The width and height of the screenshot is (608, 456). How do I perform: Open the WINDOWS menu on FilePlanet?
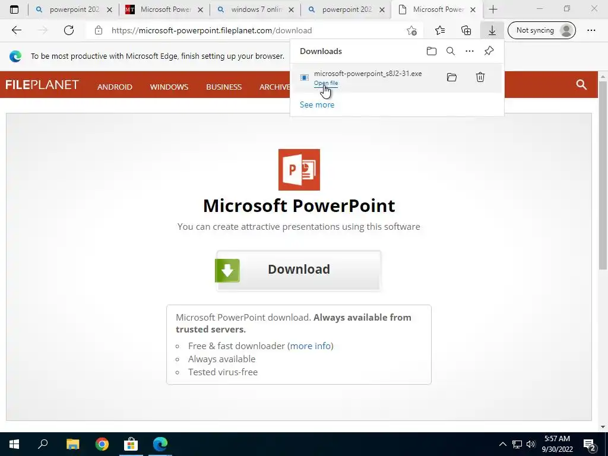[169, 87]
